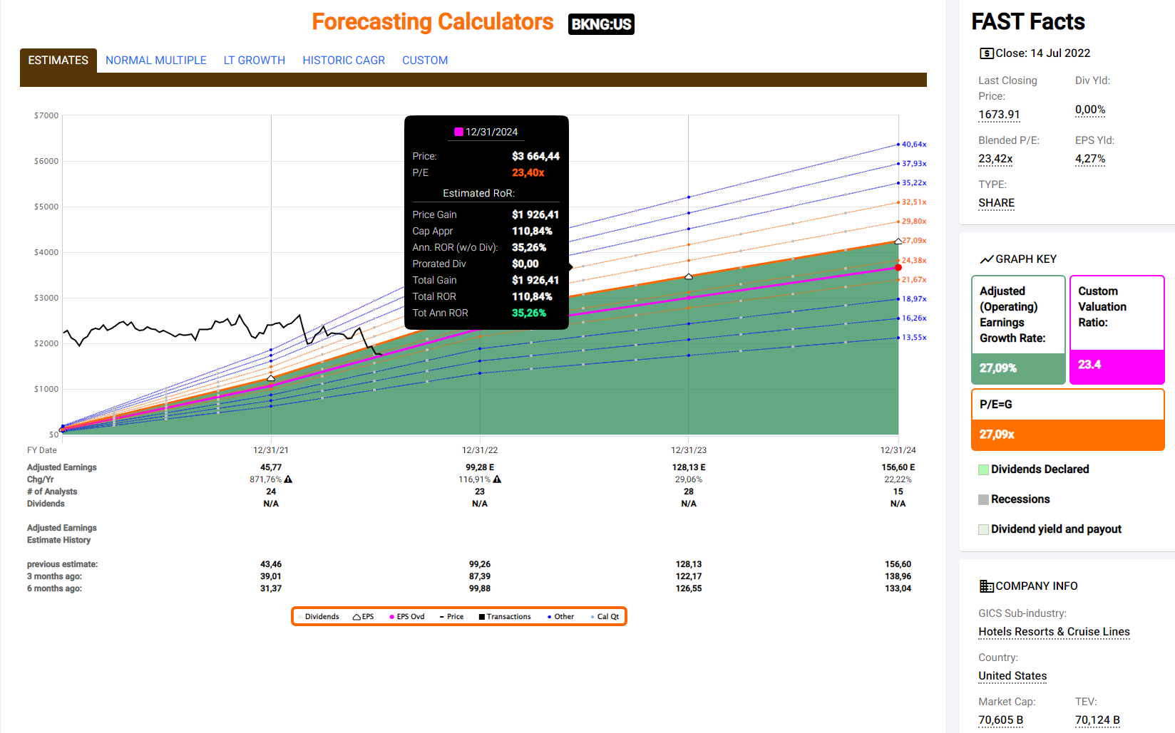
Task: Click the magenta Custom Valuation Ratio 23.4 swatch
Action: coord(1117,365)
